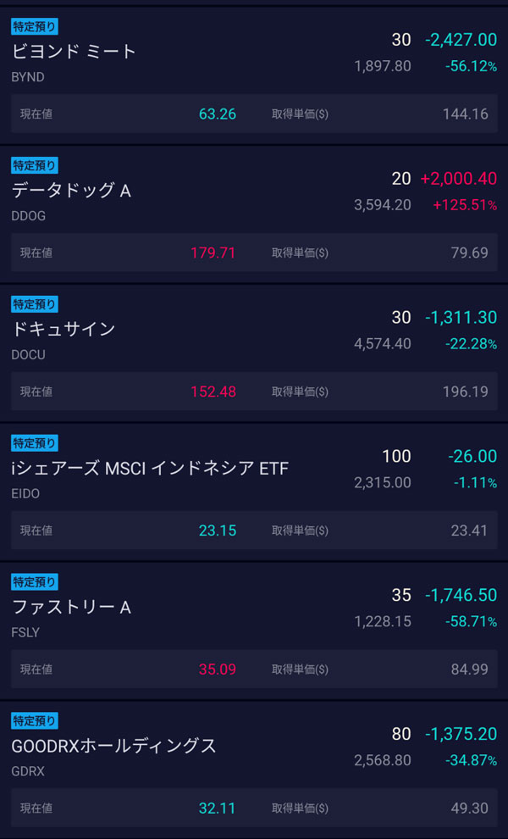Tap the 23.15 current price for EIDO

point(218,531)
